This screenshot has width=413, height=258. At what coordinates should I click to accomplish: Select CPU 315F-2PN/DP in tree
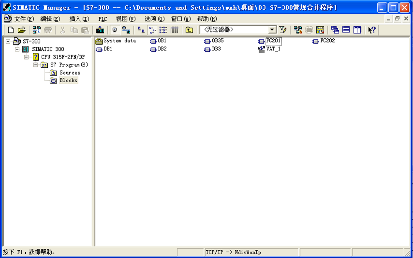point(63,57)
